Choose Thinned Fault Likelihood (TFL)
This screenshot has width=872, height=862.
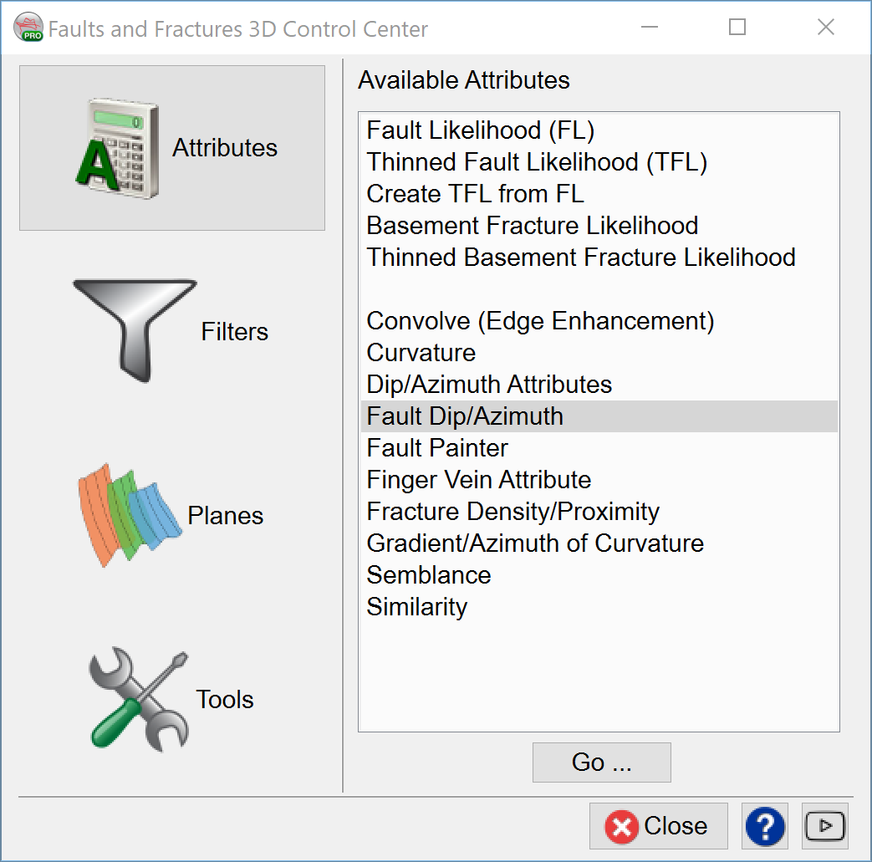[x=537, y=162]
